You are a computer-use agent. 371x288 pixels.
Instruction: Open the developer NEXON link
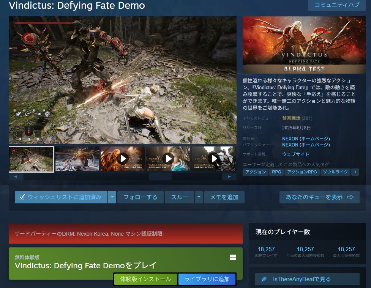click(290, 139)
